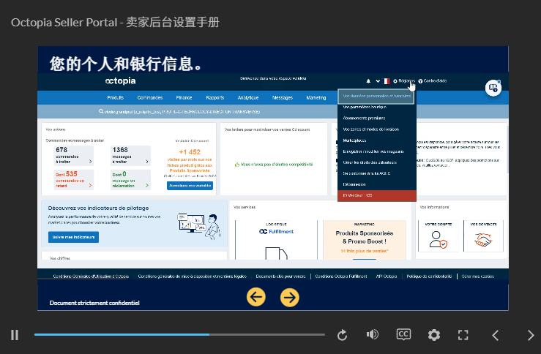541x354 pixels.
Task: Seek on the playback progress bar
Action: [x=179, y=334]
